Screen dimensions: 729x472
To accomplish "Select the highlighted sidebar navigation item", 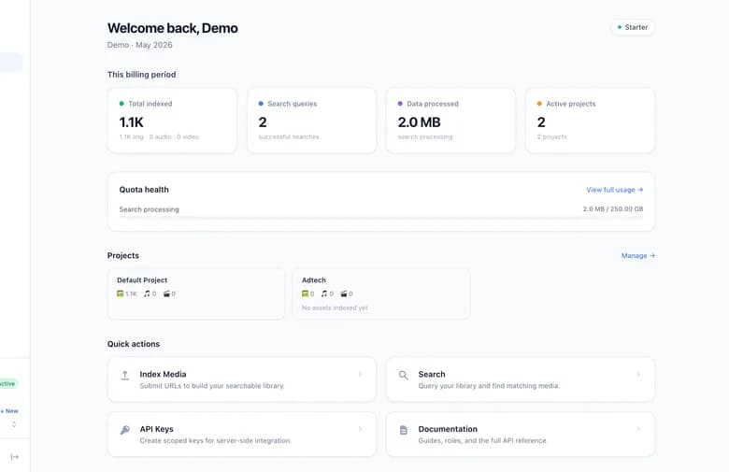I will click(10, 63).
